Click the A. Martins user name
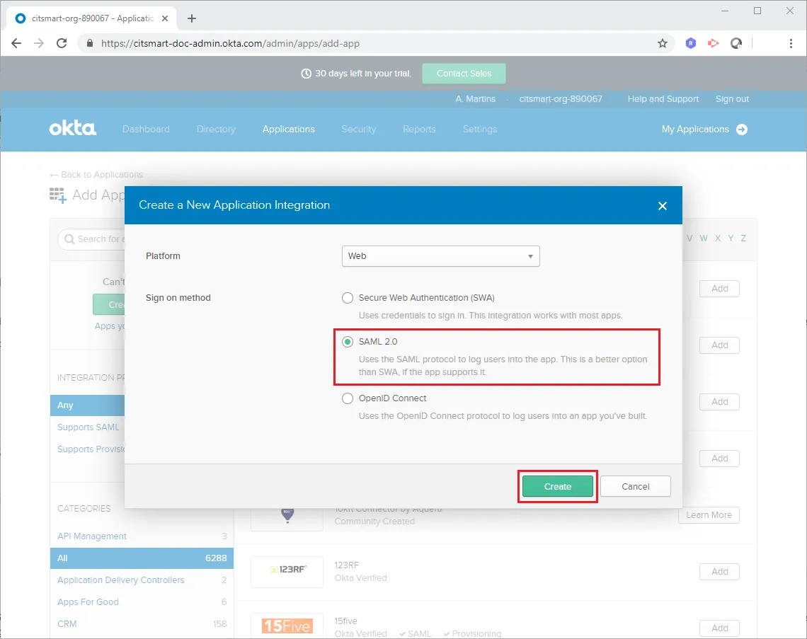 (x=476, y=99)
